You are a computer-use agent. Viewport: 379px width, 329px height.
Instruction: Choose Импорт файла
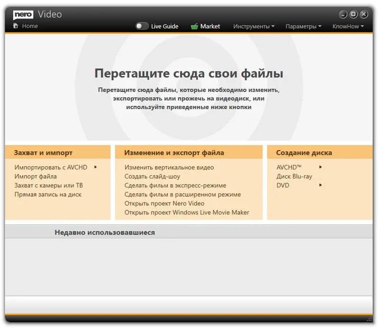(x=36, y=177)
